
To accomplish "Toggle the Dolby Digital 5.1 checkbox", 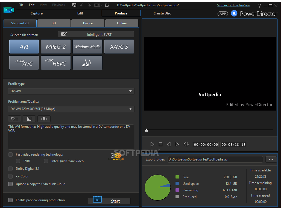I will 10,169.
